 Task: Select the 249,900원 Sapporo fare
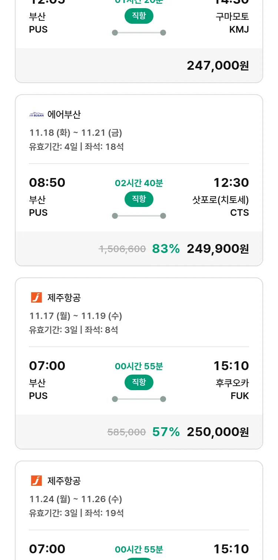[x=218, y=249]
